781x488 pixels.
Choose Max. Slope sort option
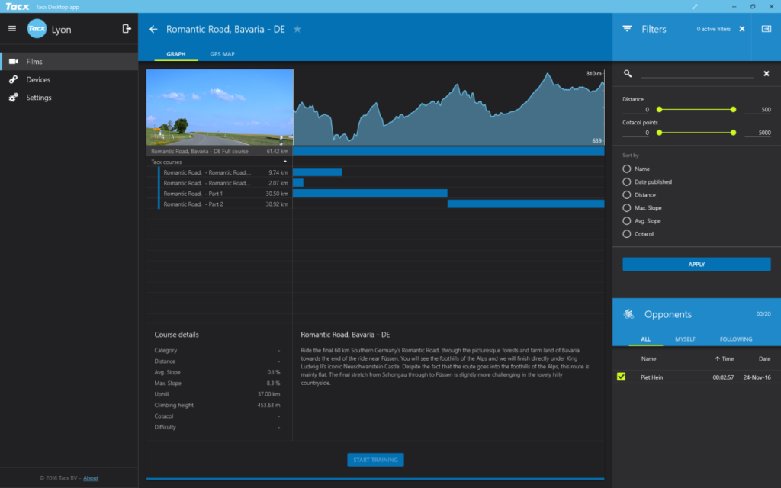click(x=627, y=207)
